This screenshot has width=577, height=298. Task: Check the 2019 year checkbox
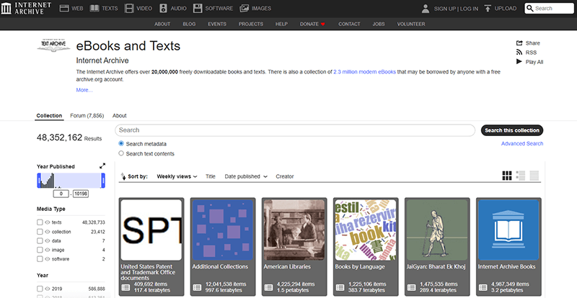coord(40,289)
